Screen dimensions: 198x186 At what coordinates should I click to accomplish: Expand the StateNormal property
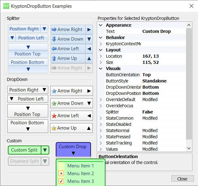point(101,131)
